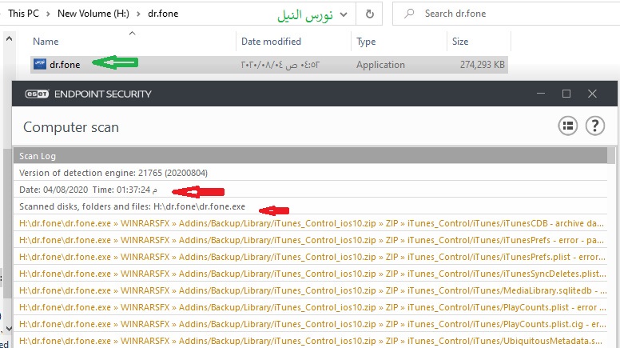Click the search magnifier icon
The height and width of the screenshot is (348, 620).
click(408, 14)
